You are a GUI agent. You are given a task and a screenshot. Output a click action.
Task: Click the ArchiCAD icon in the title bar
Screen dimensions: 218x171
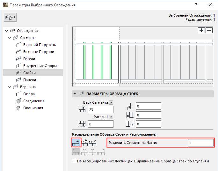[x=5, y=5]
